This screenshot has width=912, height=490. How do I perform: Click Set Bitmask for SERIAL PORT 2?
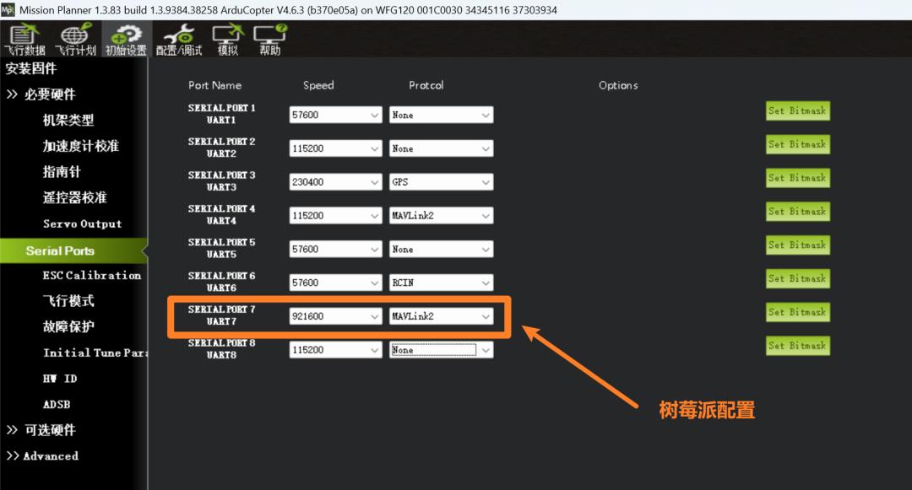point(797,144)
